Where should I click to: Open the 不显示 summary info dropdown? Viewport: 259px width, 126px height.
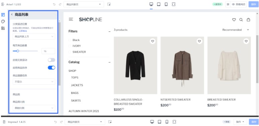(34, 82)
